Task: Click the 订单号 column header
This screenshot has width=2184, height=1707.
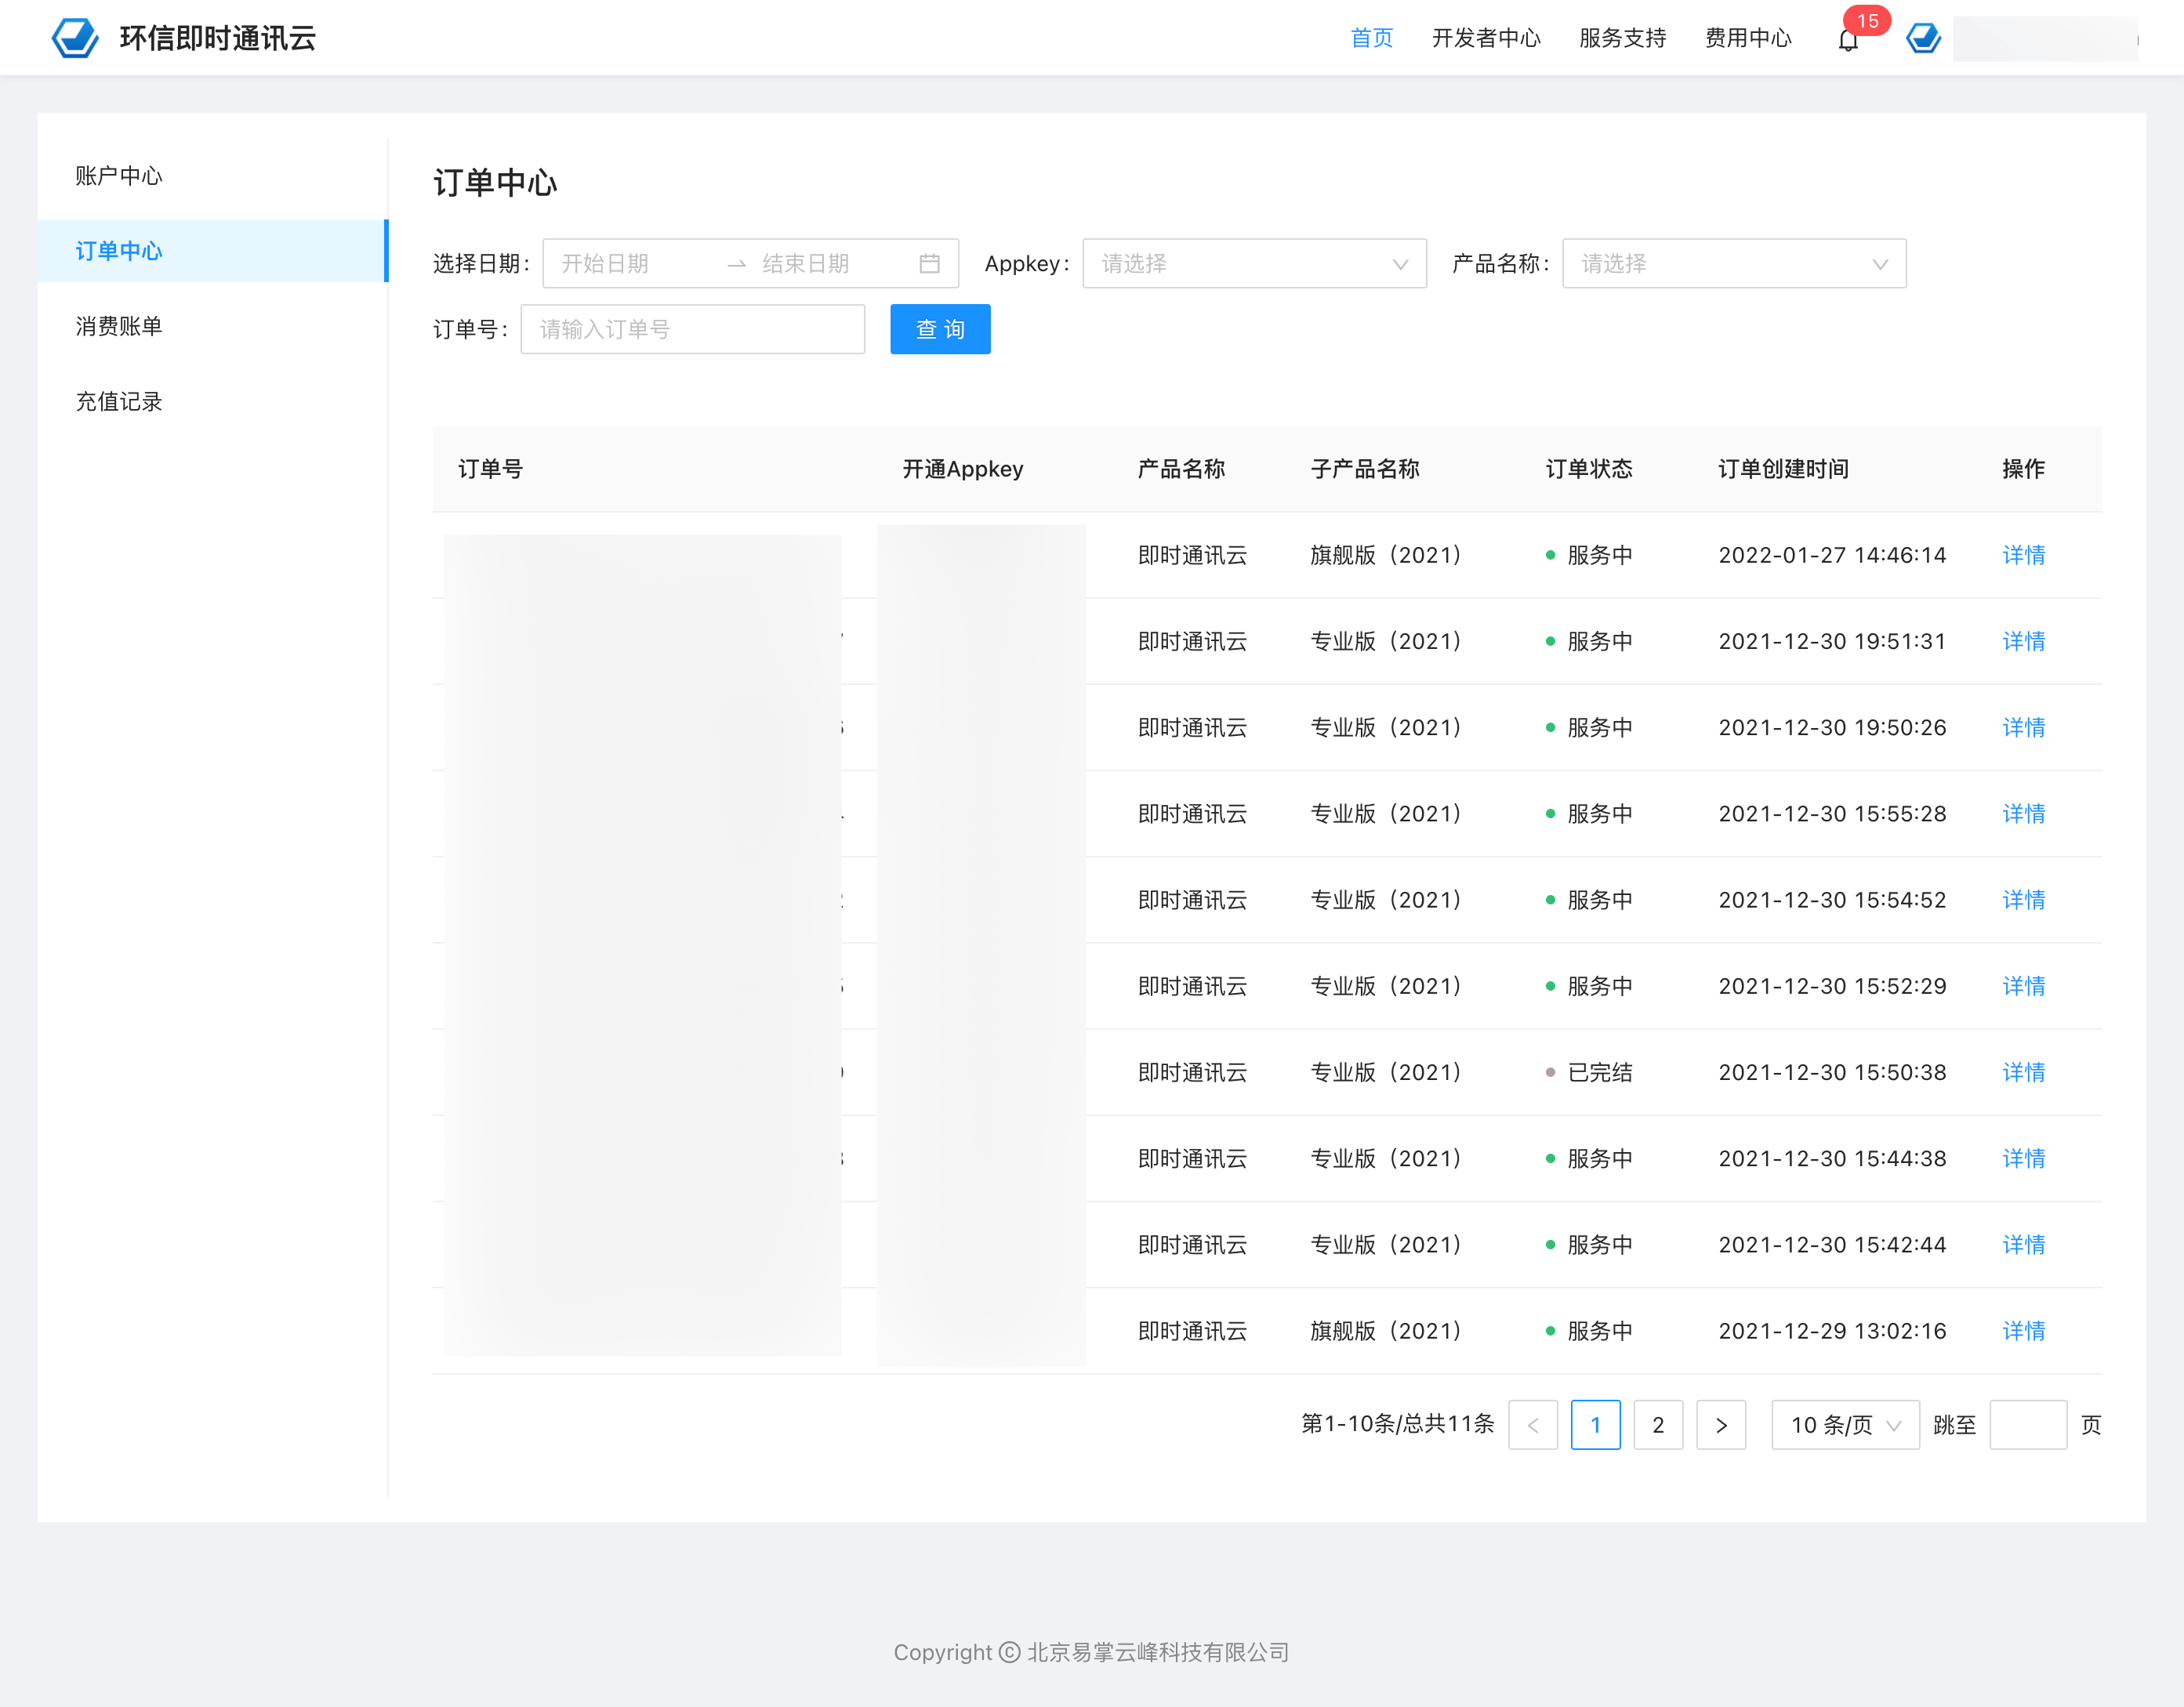Action: [491, 469]
